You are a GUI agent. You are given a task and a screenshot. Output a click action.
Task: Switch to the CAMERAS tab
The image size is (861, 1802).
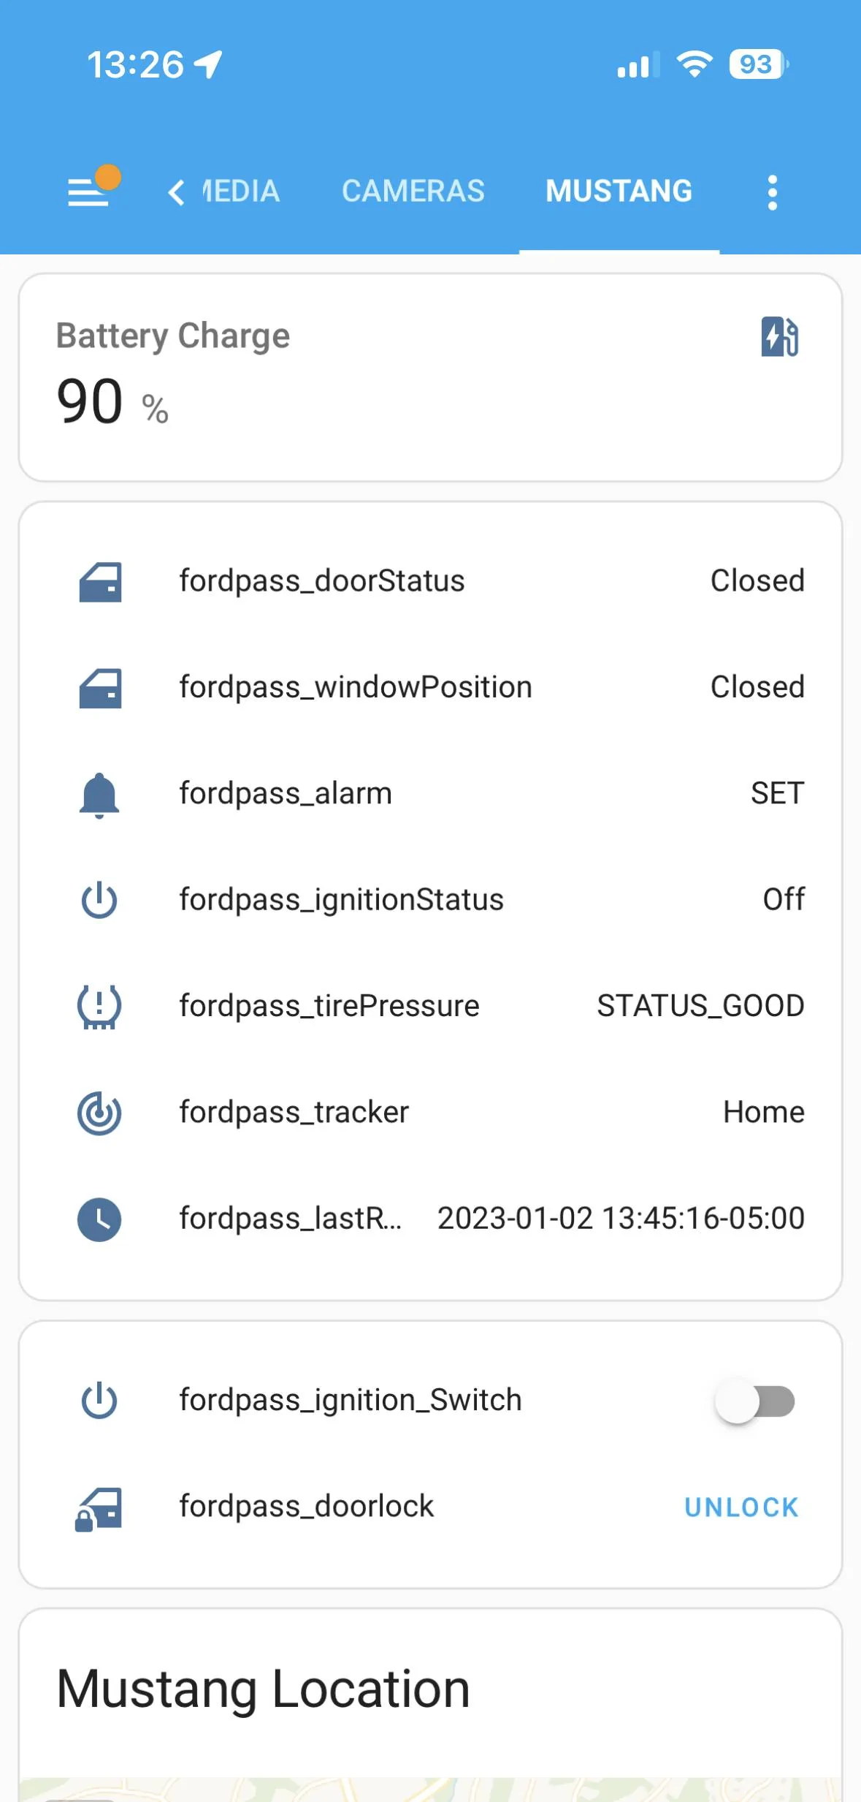(413, 192)
